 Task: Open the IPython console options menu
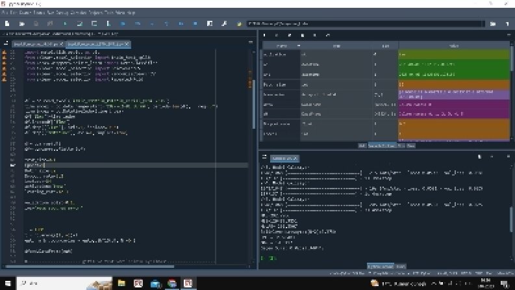coord(509,157)
